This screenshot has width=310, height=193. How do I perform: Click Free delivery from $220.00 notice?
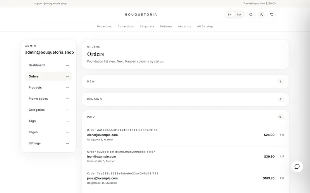(x=259, y=3)
